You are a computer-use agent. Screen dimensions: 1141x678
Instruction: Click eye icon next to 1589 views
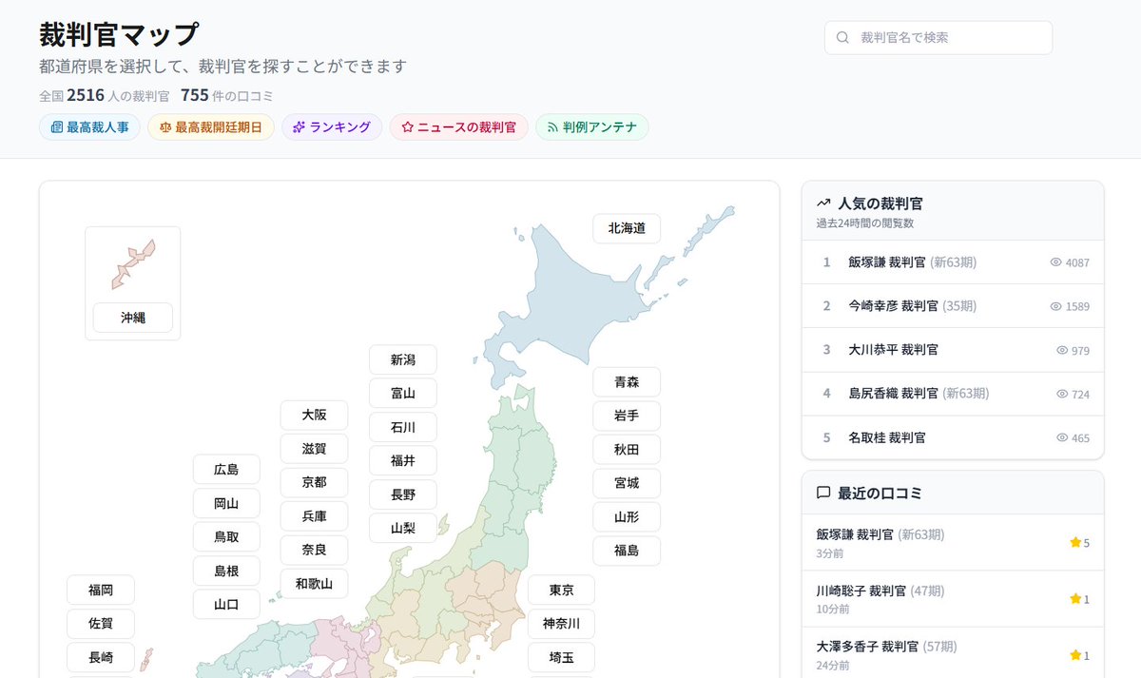pos(1055,306)
